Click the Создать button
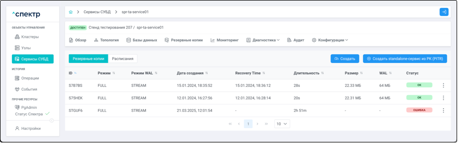458x143 pixels. point(345,59)
